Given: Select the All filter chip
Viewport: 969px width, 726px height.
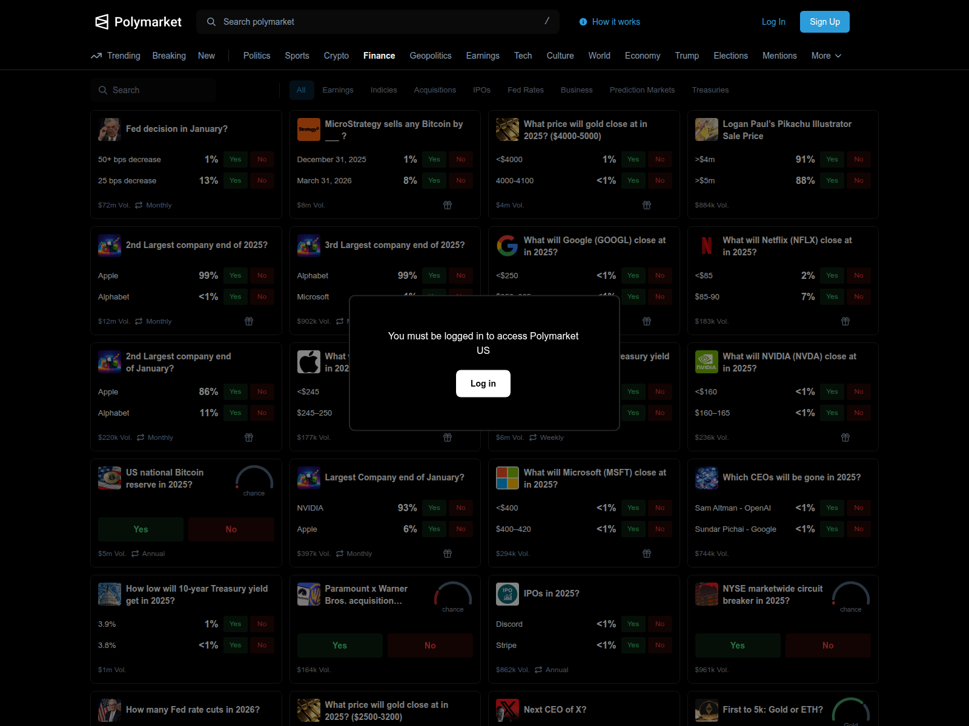Looking at the screenshot, I should 302,90.
